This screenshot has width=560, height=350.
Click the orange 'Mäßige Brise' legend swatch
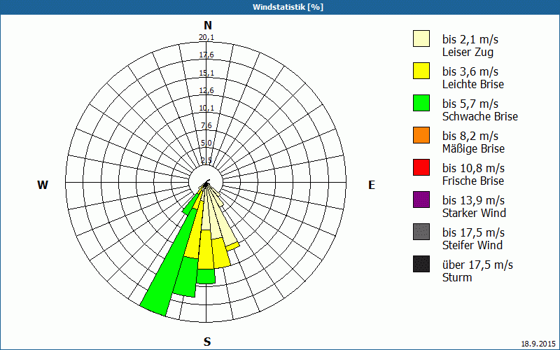(421, 135)
